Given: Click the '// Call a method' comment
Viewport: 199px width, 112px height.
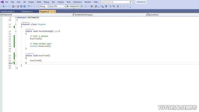Looking at the screenshot, I should coord(39,36).
